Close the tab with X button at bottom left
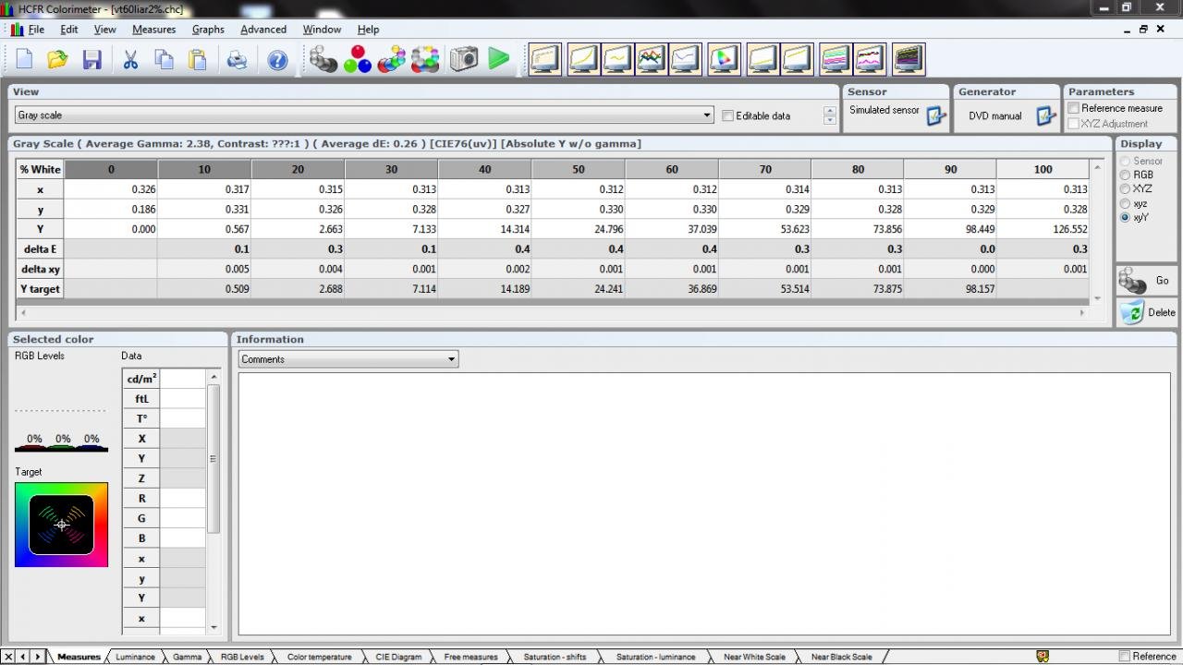Viewport: 1183px width, 665px height. [x=8, y=657]
